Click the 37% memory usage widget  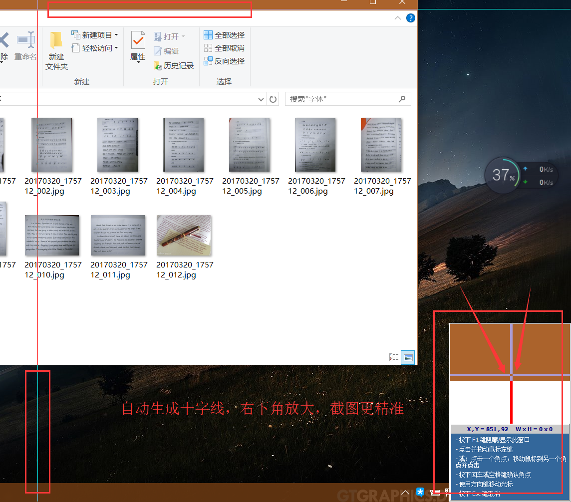[503, 175]
